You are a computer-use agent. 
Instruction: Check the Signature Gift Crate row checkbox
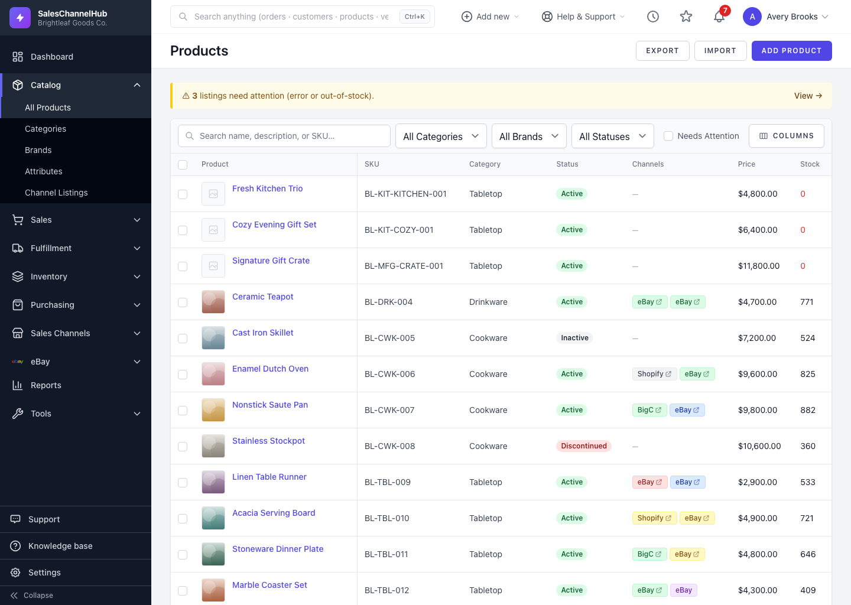[183, 266]
